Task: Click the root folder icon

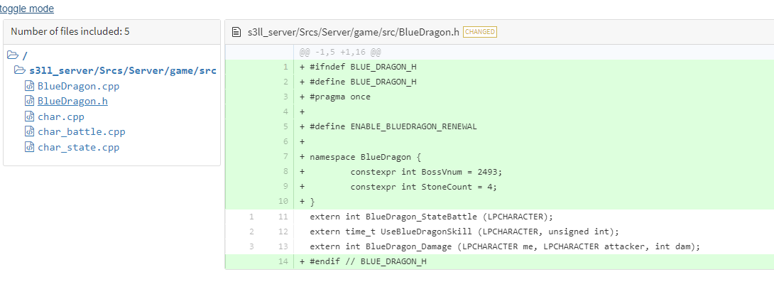Action: pyautogui.click(x=13, y=55)
